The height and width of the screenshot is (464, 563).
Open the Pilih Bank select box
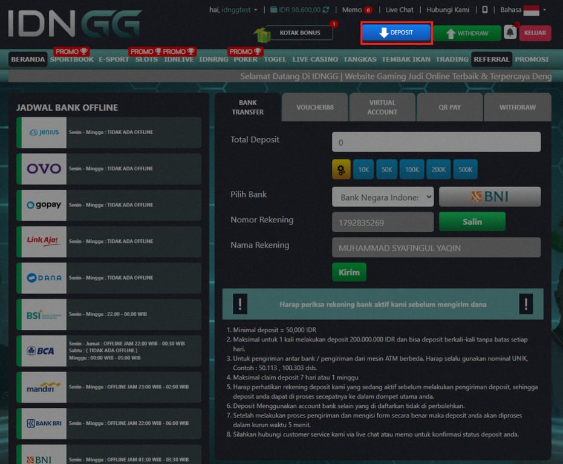[383, 196]
